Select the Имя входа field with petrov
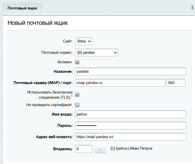 coord(131,114)
